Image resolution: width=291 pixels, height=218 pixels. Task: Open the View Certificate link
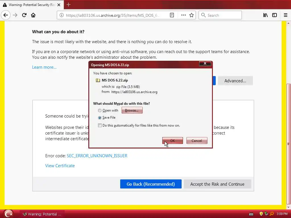[60, 166]
